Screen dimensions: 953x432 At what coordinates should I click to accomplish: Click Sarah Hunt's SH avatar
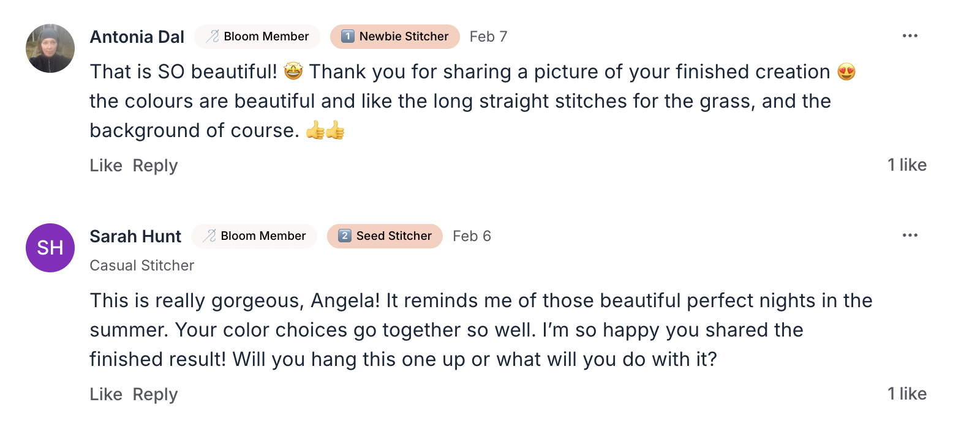[x=50, y=248]
